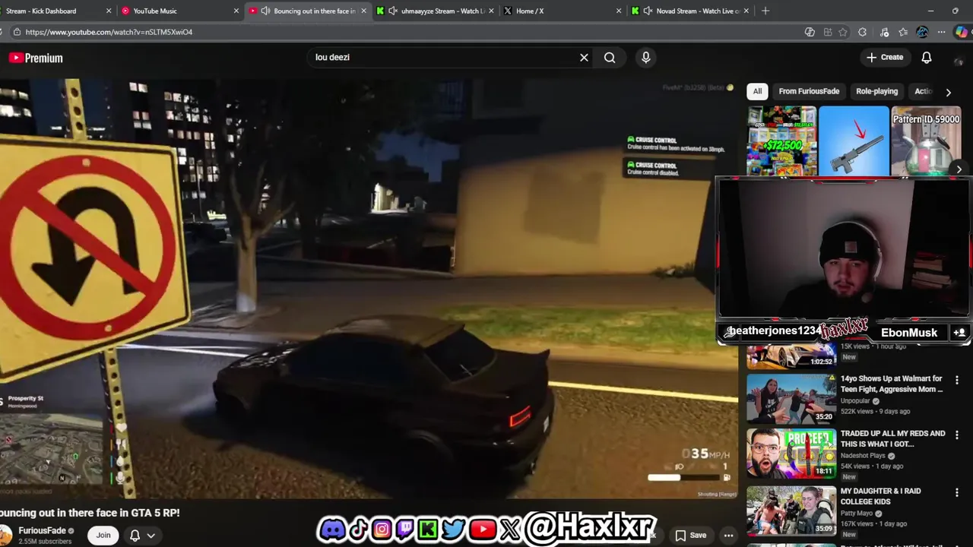
Task: Open YouTube notifications bell in header
Action: [927, 58]
